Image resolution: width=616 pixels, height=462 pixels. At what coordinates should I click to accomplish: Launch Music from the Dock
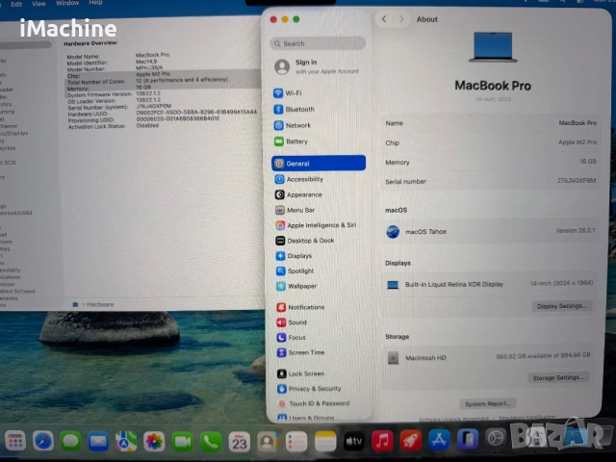tap(382, 441)
